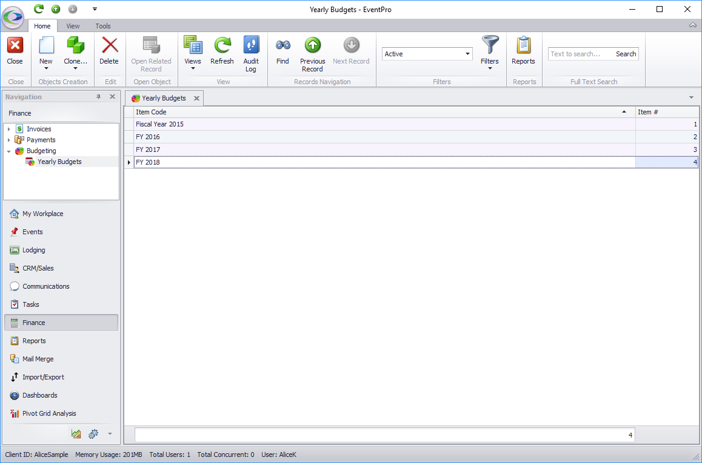
Task: Go to Previous Record
Action: pyautogui.click(x=312, y=54)
